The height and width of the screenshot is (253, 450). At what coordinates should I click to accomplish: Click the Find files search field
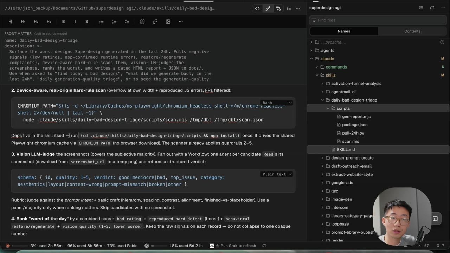pos(379,20)
